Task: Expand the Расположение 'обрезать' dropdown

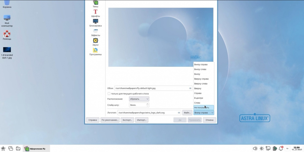Action: tap(139, 99)
